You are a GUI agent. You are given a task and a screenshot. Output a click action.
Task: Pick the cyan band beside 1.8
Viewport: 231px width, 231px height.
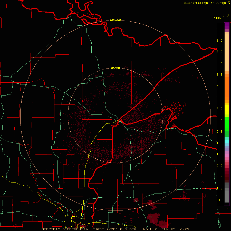[227, 141]
